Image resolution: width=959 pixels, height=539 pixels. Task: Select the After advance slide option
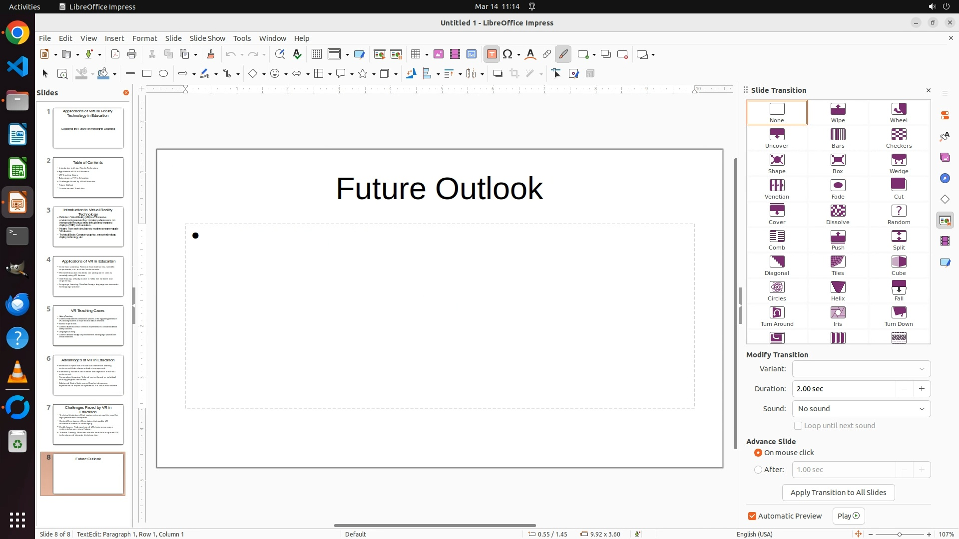[x=758, y=470]
